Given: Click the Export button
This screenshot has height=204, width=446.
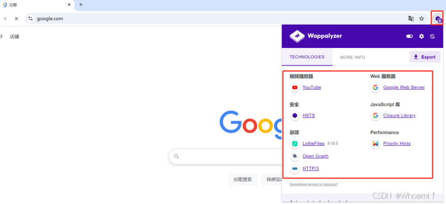Looking at the screenshot, I should click(425, 57).
